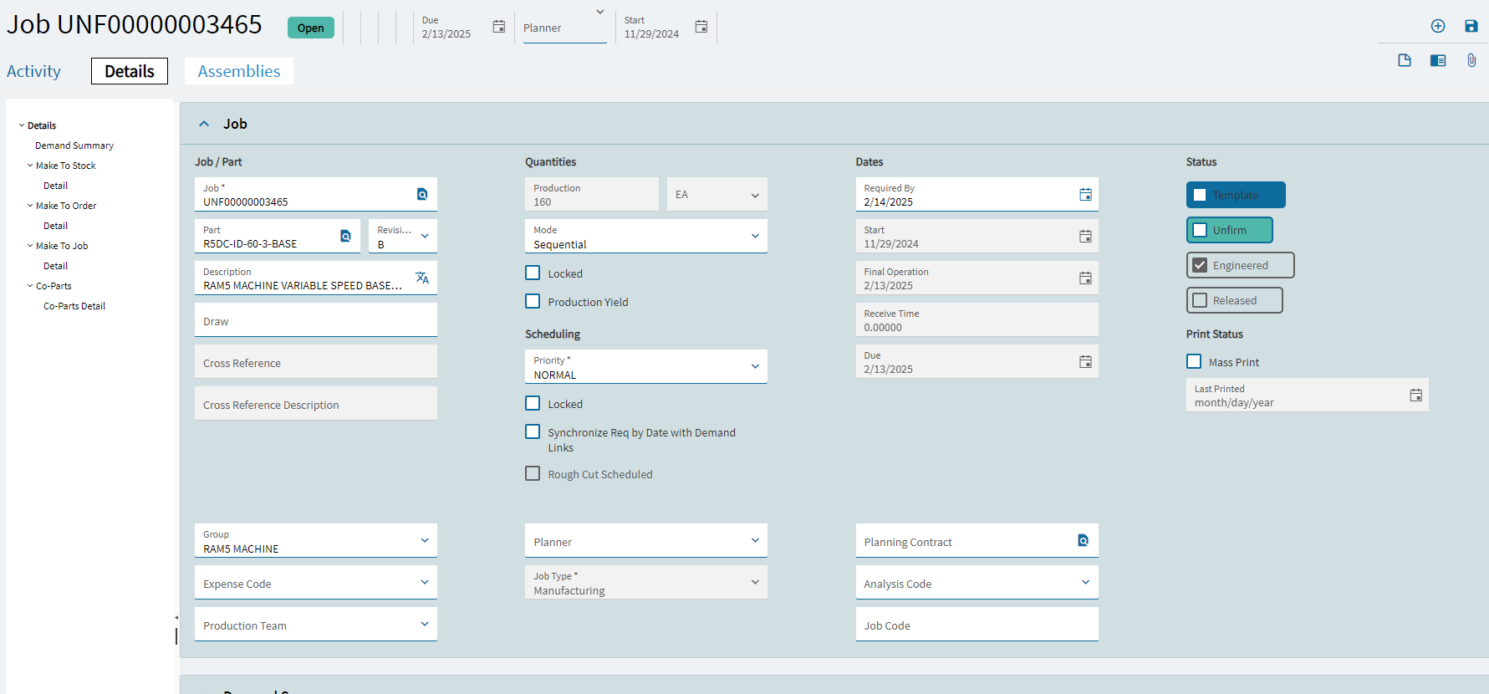
Task: Toggle the Rough Cut Scheduled checkbox
Action: [533, 473]
